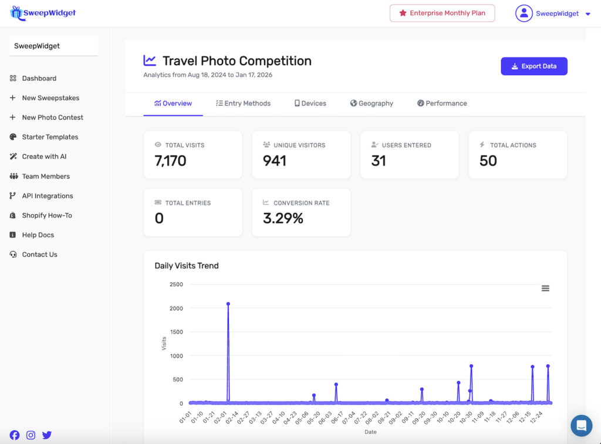The image size is (601, 444).
Task: Click the Facebook icon in sidebar footer
Action: (15, 435)
